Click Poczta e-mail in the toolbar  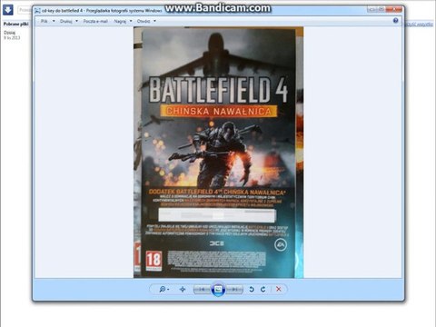tap(95, 21)
